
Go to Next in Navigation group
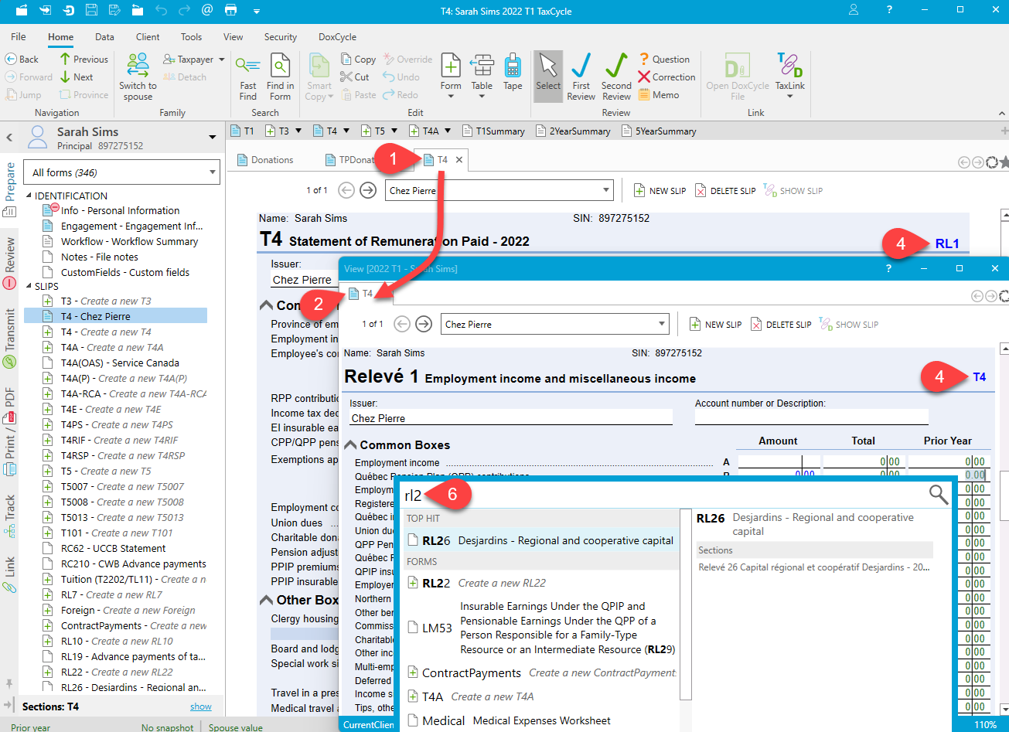[76, 77]
